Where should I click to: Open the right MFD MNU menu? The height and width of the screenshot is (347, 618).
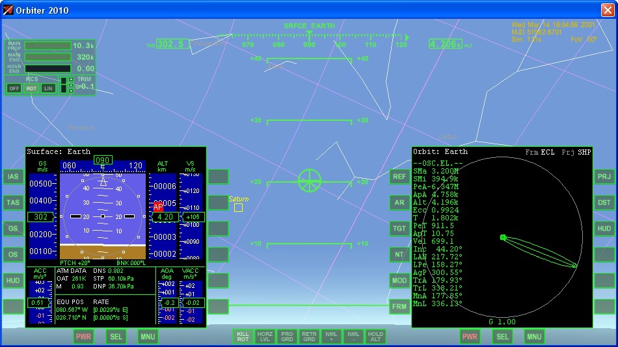click(x=534, y=337)
